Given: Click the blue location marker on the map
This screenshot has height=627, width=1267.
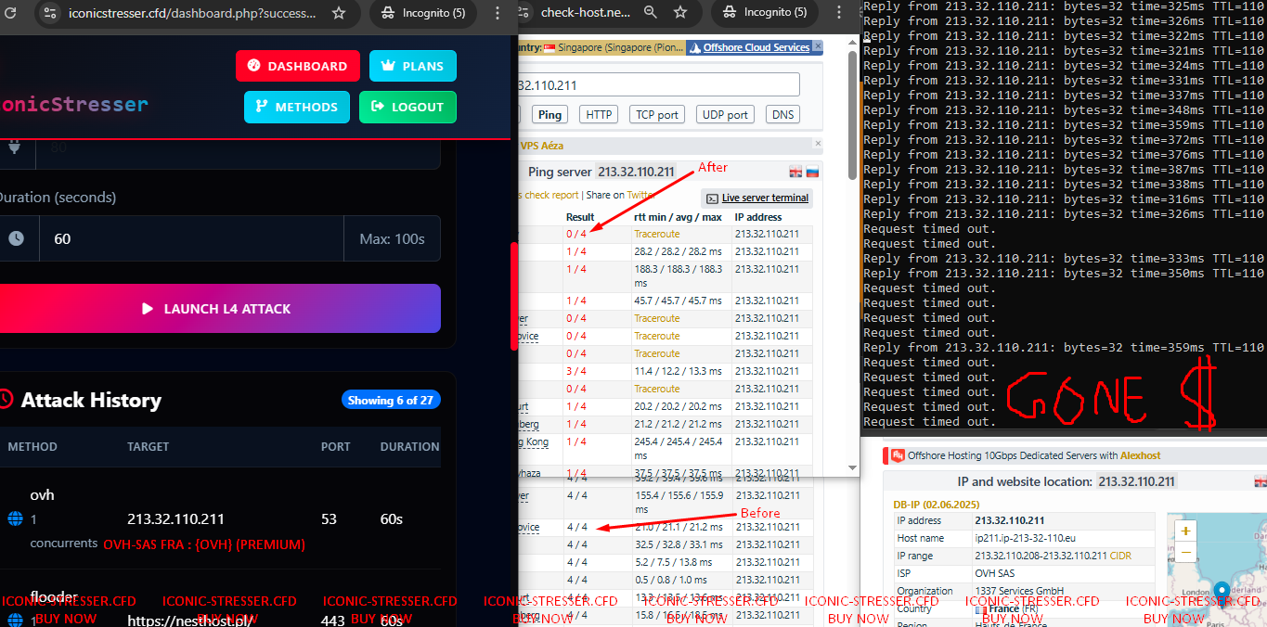Looking at the screenshot, I should pos(1222,593).
